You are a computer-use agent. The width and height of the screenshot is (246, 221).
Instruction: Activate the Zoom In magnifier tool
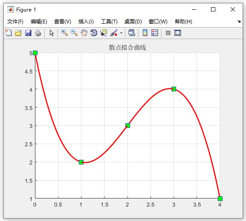coord(64,33)
